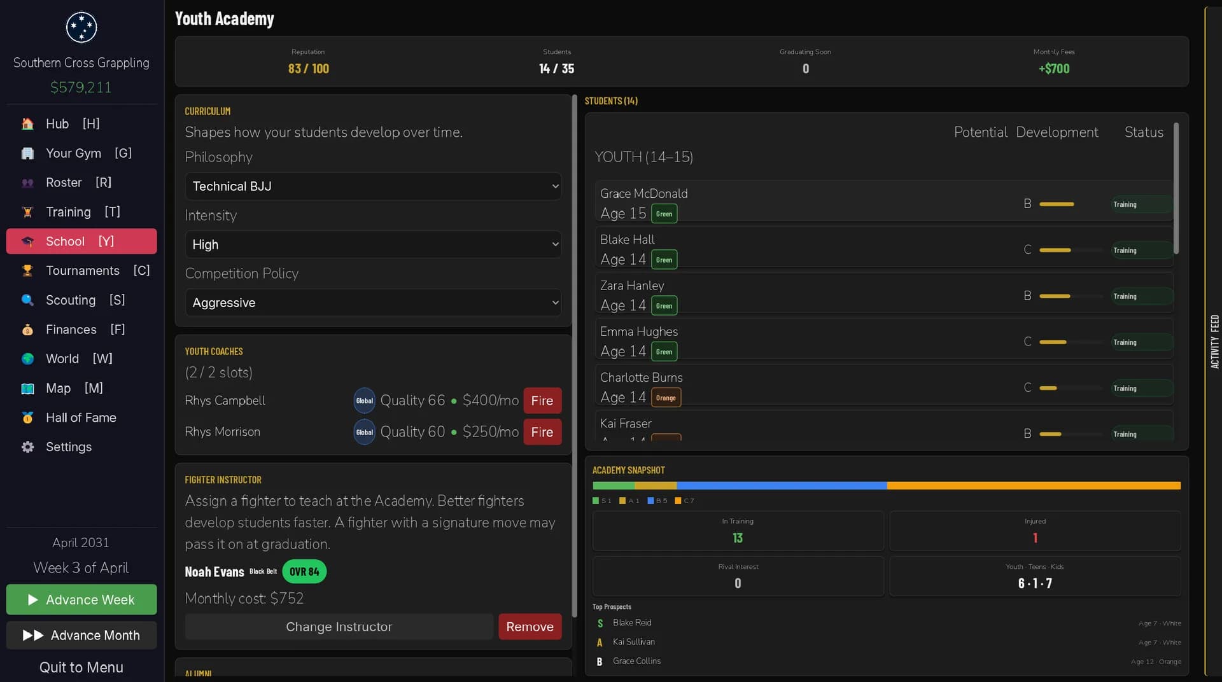
Task: Open Finances using the money bag icon
Action: [x=27, y=330]
